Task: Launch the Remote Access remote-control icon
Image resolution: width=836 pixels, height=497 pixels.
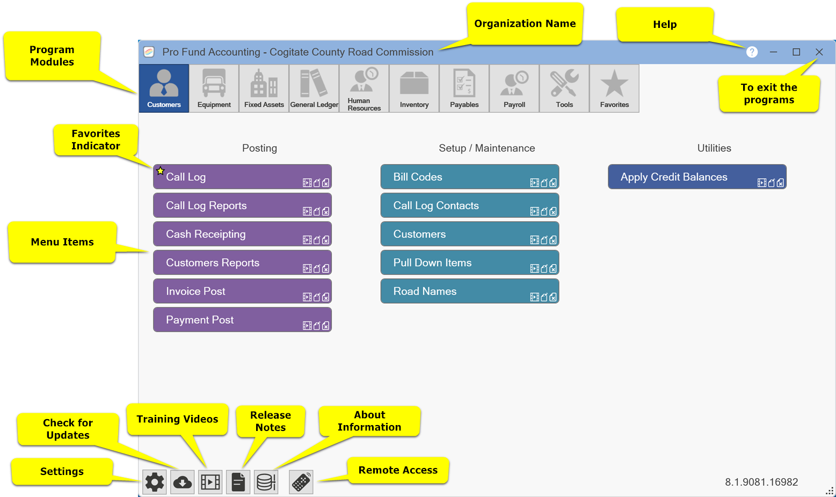Action: [301, 482]
